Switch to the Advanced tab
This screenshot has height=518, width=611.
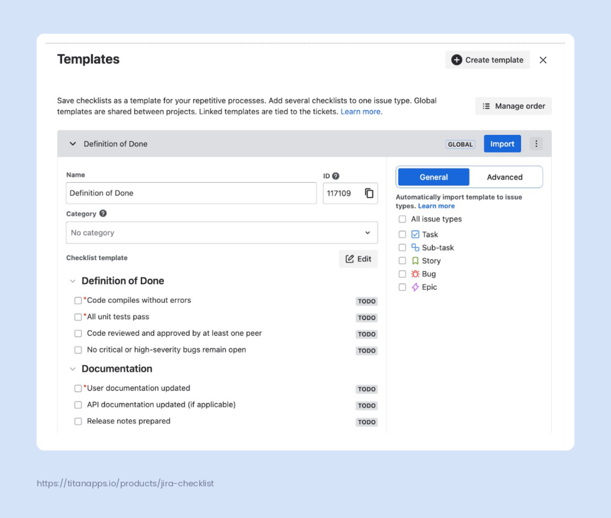tap(505, 177)
